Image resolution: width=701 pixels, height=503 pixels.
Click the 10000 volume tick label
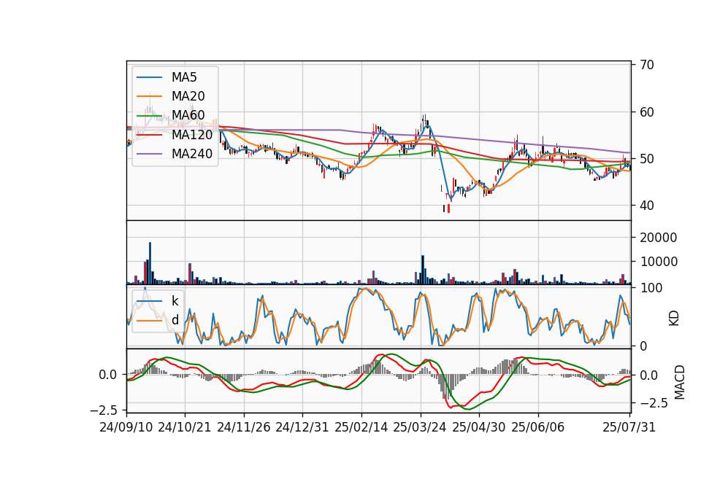click(658, 262)
